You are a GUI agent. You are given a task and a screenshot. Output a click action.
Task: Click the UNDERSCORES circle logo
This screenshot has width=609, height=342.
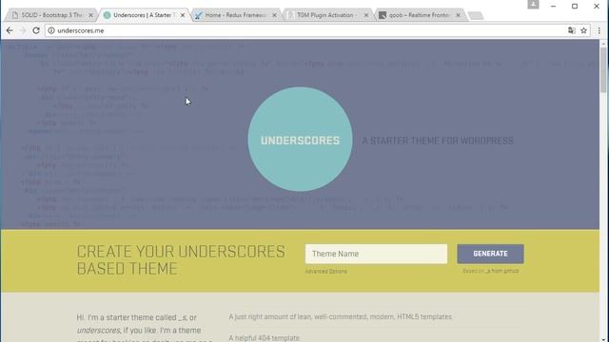point(301,140)
